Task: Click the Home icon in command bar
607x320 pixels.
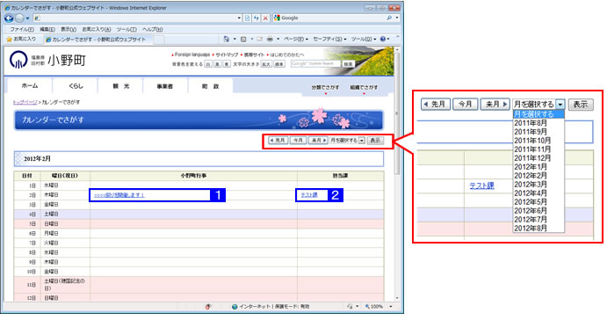Action: 227,40
